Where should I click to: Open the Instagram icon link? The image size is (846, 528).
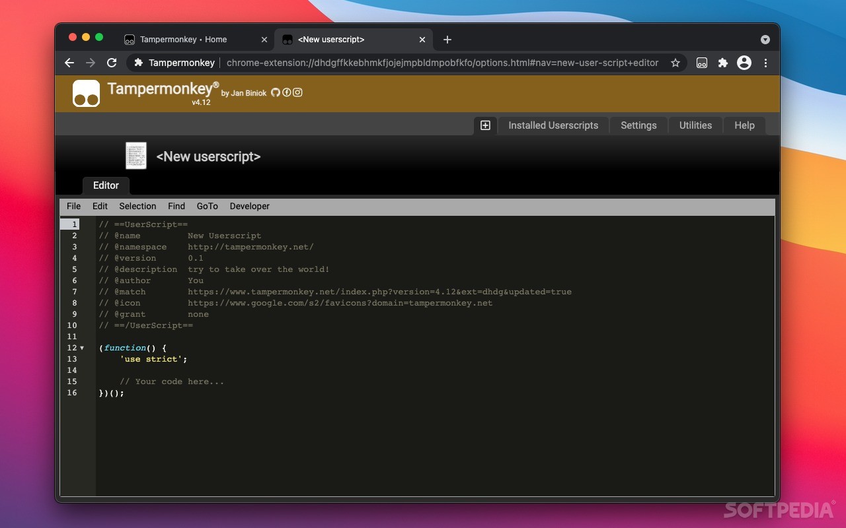[297, 92]
